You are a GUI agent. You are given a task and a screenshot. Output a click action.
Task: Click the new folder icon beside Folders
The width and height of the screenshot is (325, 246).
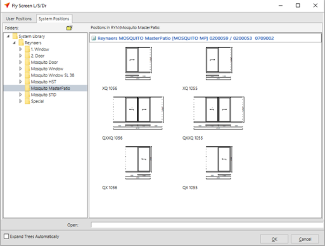(x=70, y=28)
